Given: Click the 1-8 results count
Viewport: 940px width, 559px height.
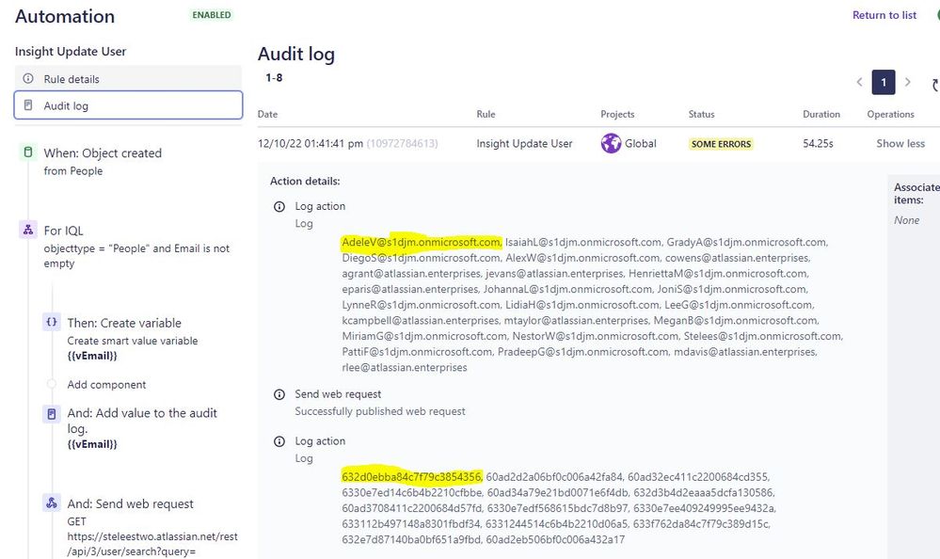Looking at the screenshot, I should pos(274,77).
